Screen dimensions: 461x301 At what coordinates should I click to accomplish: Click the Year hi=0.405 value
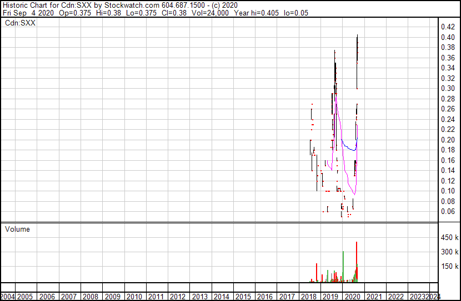coord(256,13)
